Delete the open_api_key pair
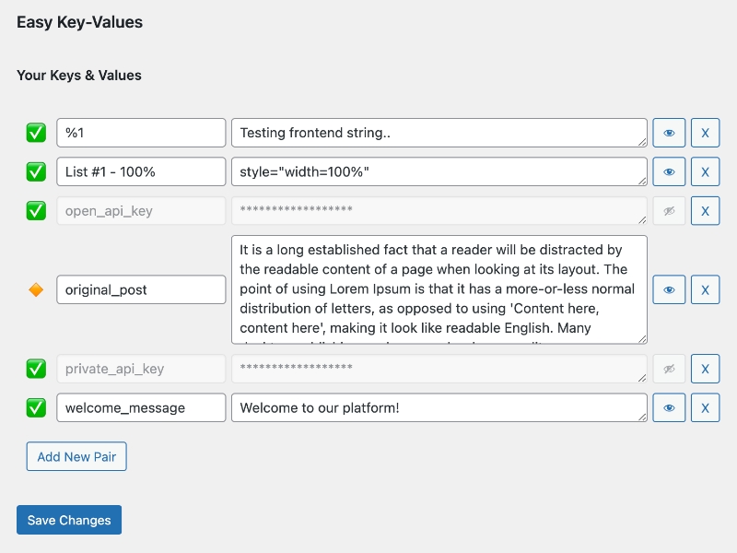 705,211
